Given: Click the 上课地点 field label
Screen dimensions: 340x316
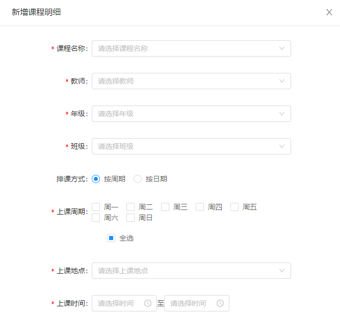Looking at the screenshot, I should click(72, 271).
